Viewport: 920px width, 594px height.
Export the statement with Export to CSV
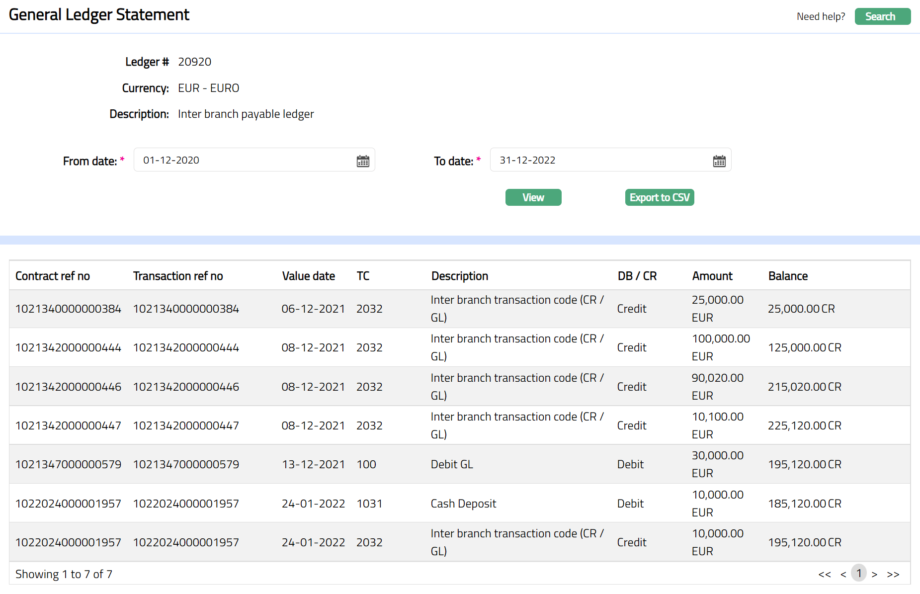click(x=659, y=197)
